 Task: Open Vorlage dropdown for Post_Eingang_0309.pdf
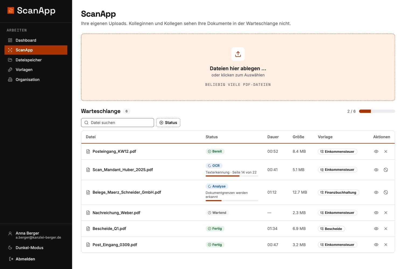[x=337, y=245]
